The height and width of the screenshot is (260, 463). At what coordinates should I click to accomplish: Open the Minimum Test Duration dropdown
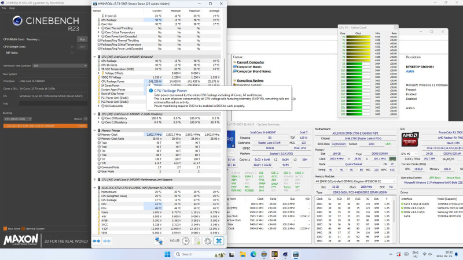pos(60,65)
